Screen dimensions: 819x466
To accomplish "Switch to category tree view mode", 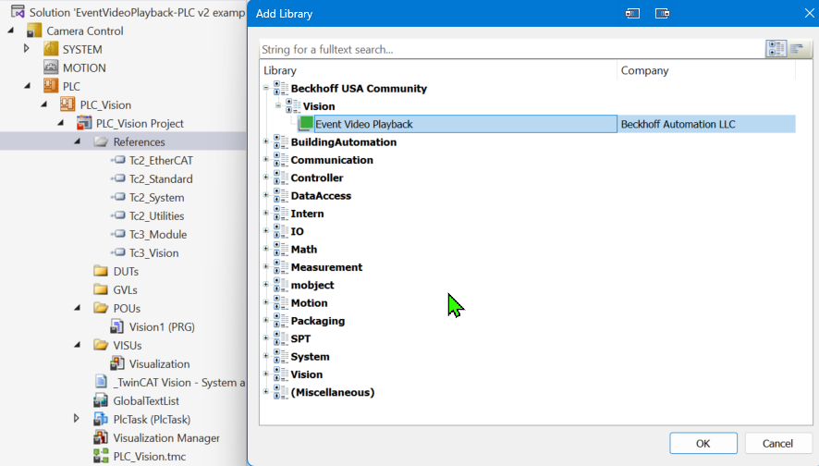I will [x=776, y=49].
